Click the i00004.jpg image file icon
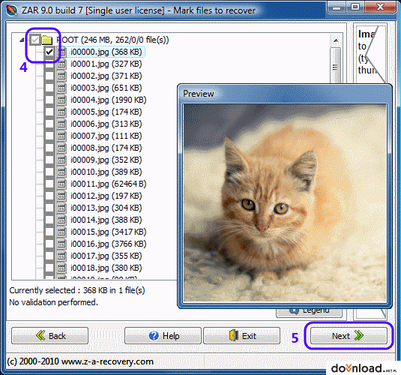 click(61, 100)
